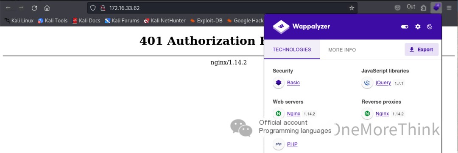Click the 1.14.2 badge under Reverse proxies
This screenshot has height=153, width=458.
(398, 114)
